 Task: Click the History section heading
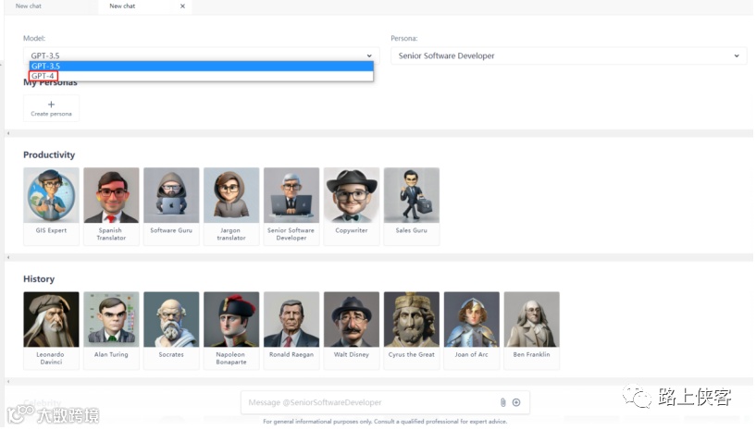click(x=39, y=279)
